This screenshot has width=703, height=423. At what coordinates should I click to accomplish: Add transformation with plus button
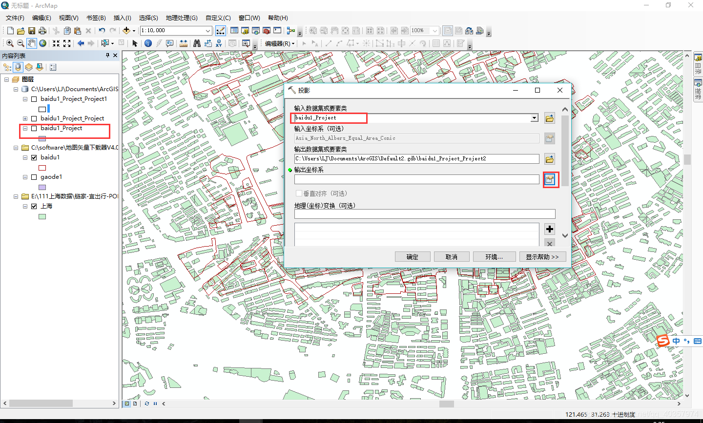click(x=550, y=229)
